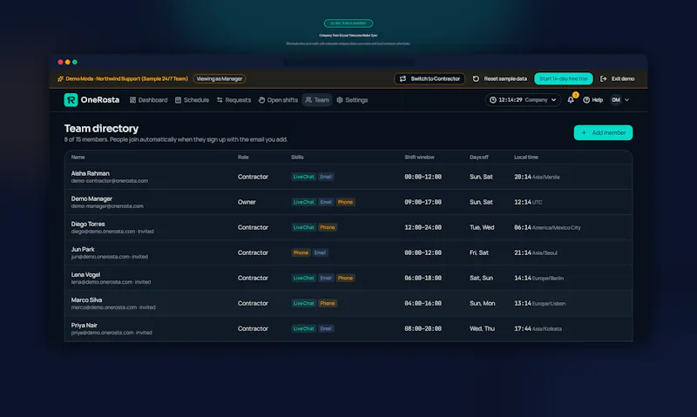Click the Settings gear icon
Image resolution: width=697 pixels, height=417 pixels.
point(340,100)
